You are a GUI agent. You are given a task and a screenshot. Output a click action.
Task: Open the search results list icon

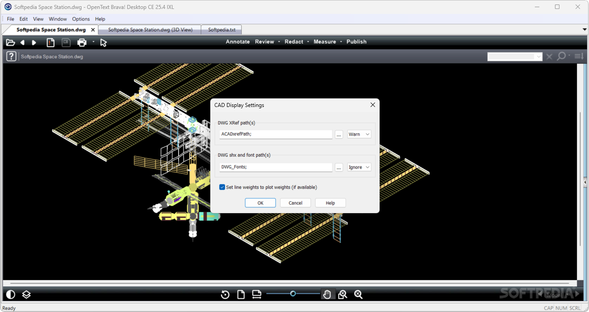[x=579, y=56]
